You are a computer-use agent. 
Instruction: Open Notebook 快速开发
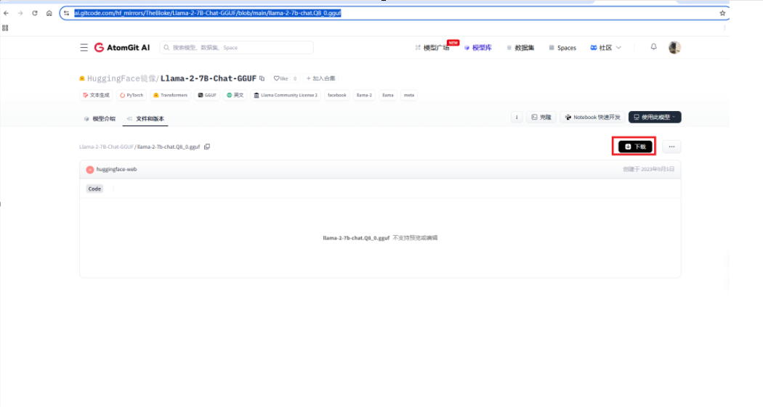coord(593,117)
